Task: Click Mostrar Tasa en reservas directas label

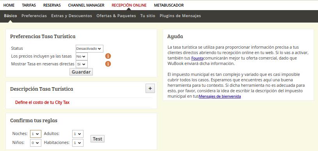Action: 43,64
